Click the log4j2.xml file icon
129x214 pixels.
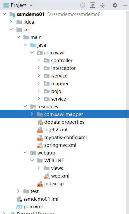[x=40, y=130]
